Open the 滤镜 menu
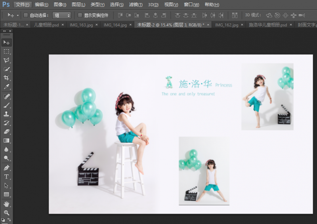This screenshot has height=224, width=317. [135, 5]
